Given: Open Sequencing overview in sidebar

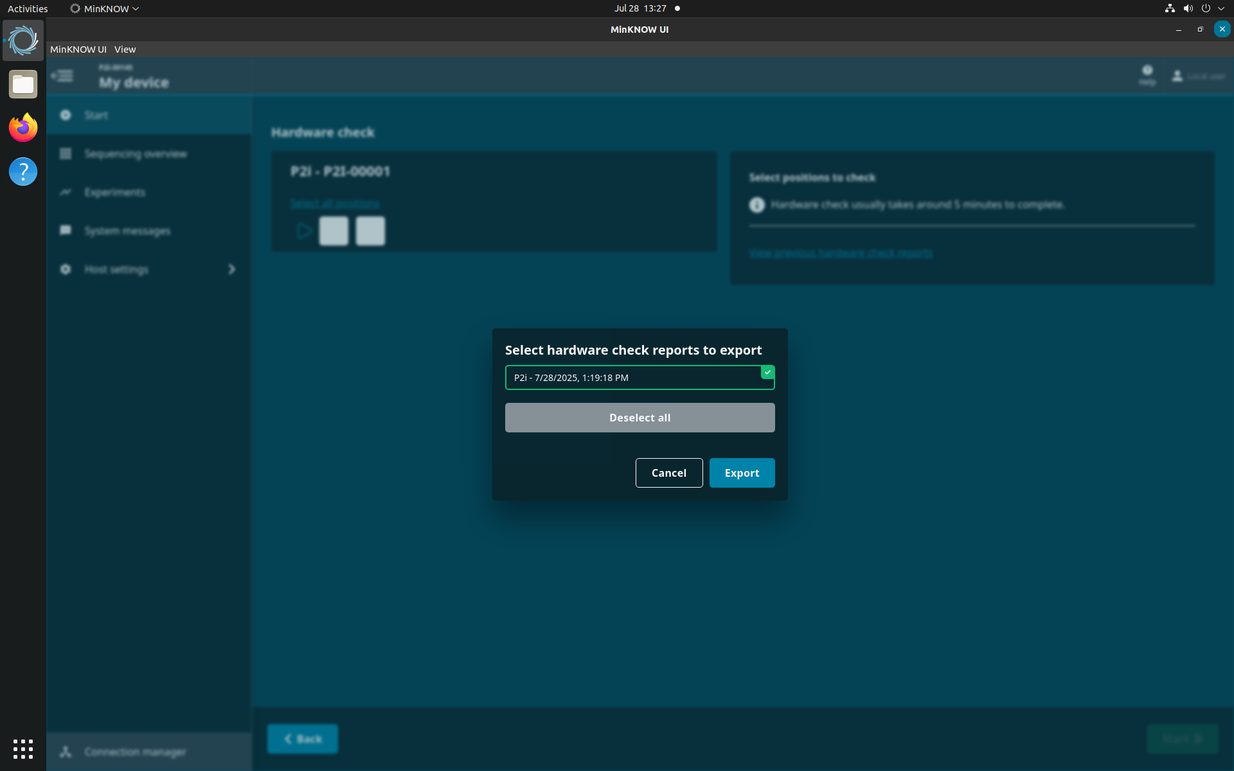Looking at the screenshot, I should [x=149, y=154].
